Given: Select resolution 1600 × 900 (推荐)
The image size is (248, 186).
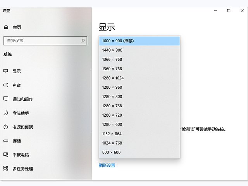Looking at the screenshot, I should [x=139, y=41].
